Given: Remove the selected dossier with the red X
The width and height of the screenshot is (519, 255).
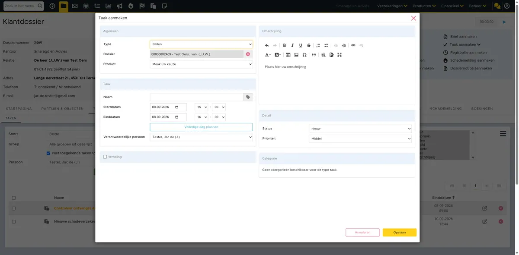Looking at the screenshot, I should (x=248, y=54).
